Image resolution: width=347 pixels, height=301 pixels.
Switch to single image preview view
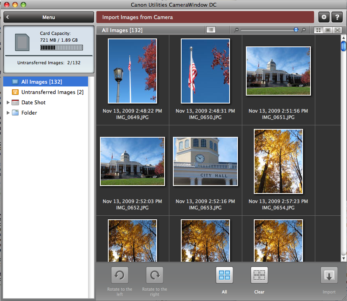pos(328,30)
